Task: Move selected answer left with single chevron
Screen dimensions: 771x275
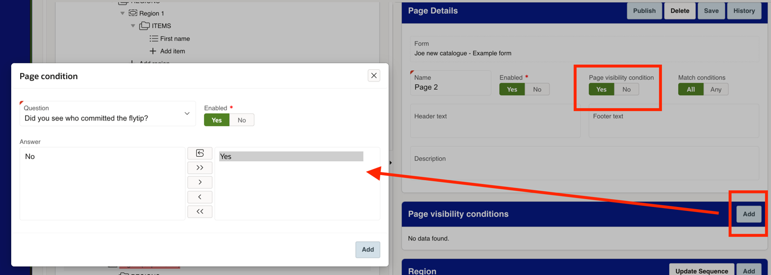Action: point(200,197)
